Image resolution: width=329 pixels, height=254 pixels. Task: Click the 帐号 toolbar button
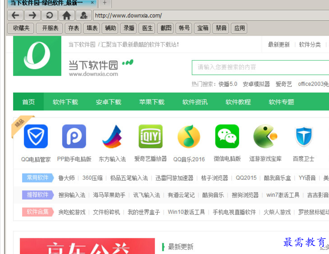(x=184, y=28)
